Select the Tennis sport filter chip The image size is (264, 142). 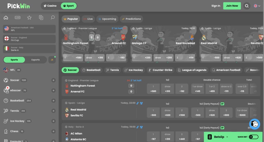(112, 70)
